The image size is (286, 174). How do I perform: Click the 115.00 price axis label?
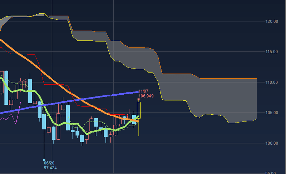coord(272,52)
